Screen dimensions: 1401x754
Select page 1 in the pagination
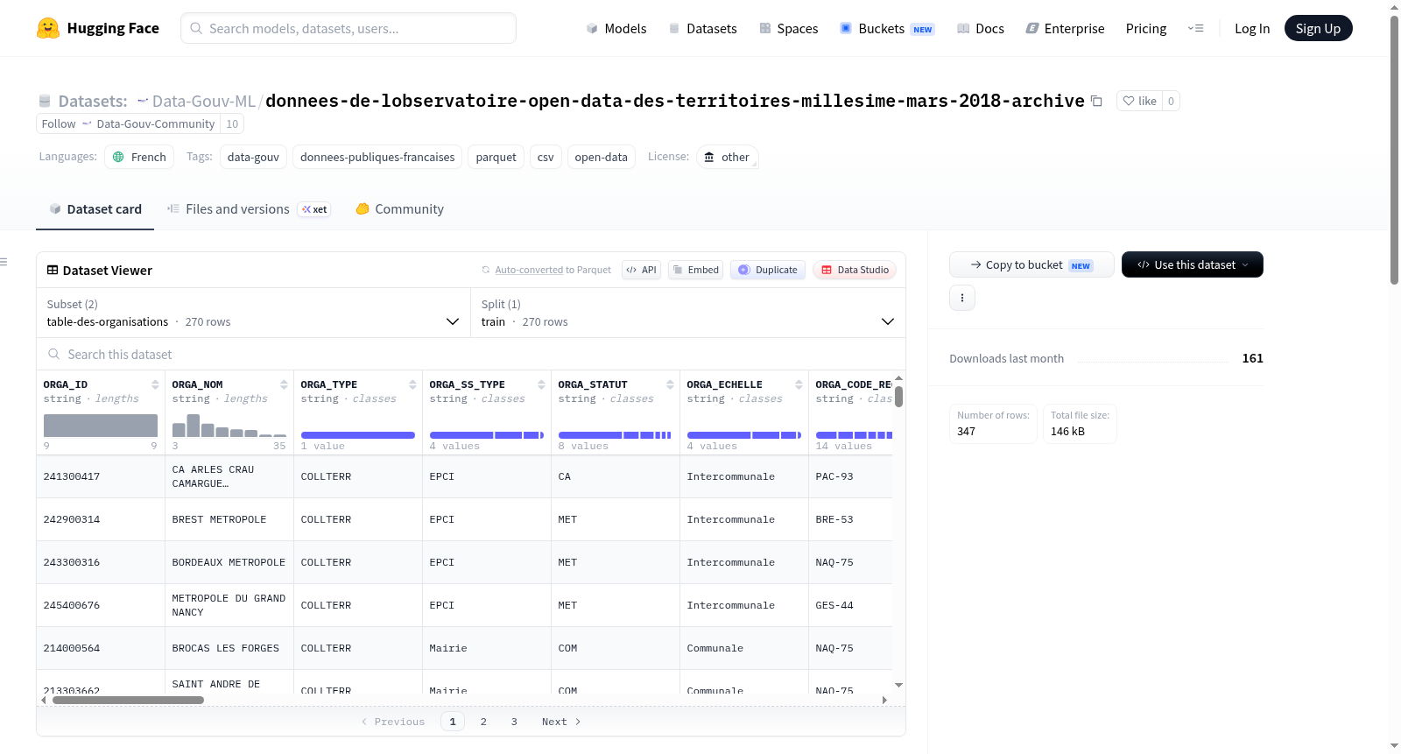453,722
